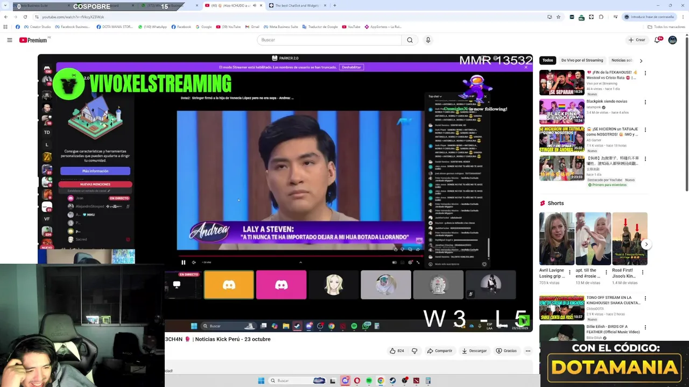Screen dimensions: 689x387
Task: Pause the embedded stream player
Action: click(183, 262)
